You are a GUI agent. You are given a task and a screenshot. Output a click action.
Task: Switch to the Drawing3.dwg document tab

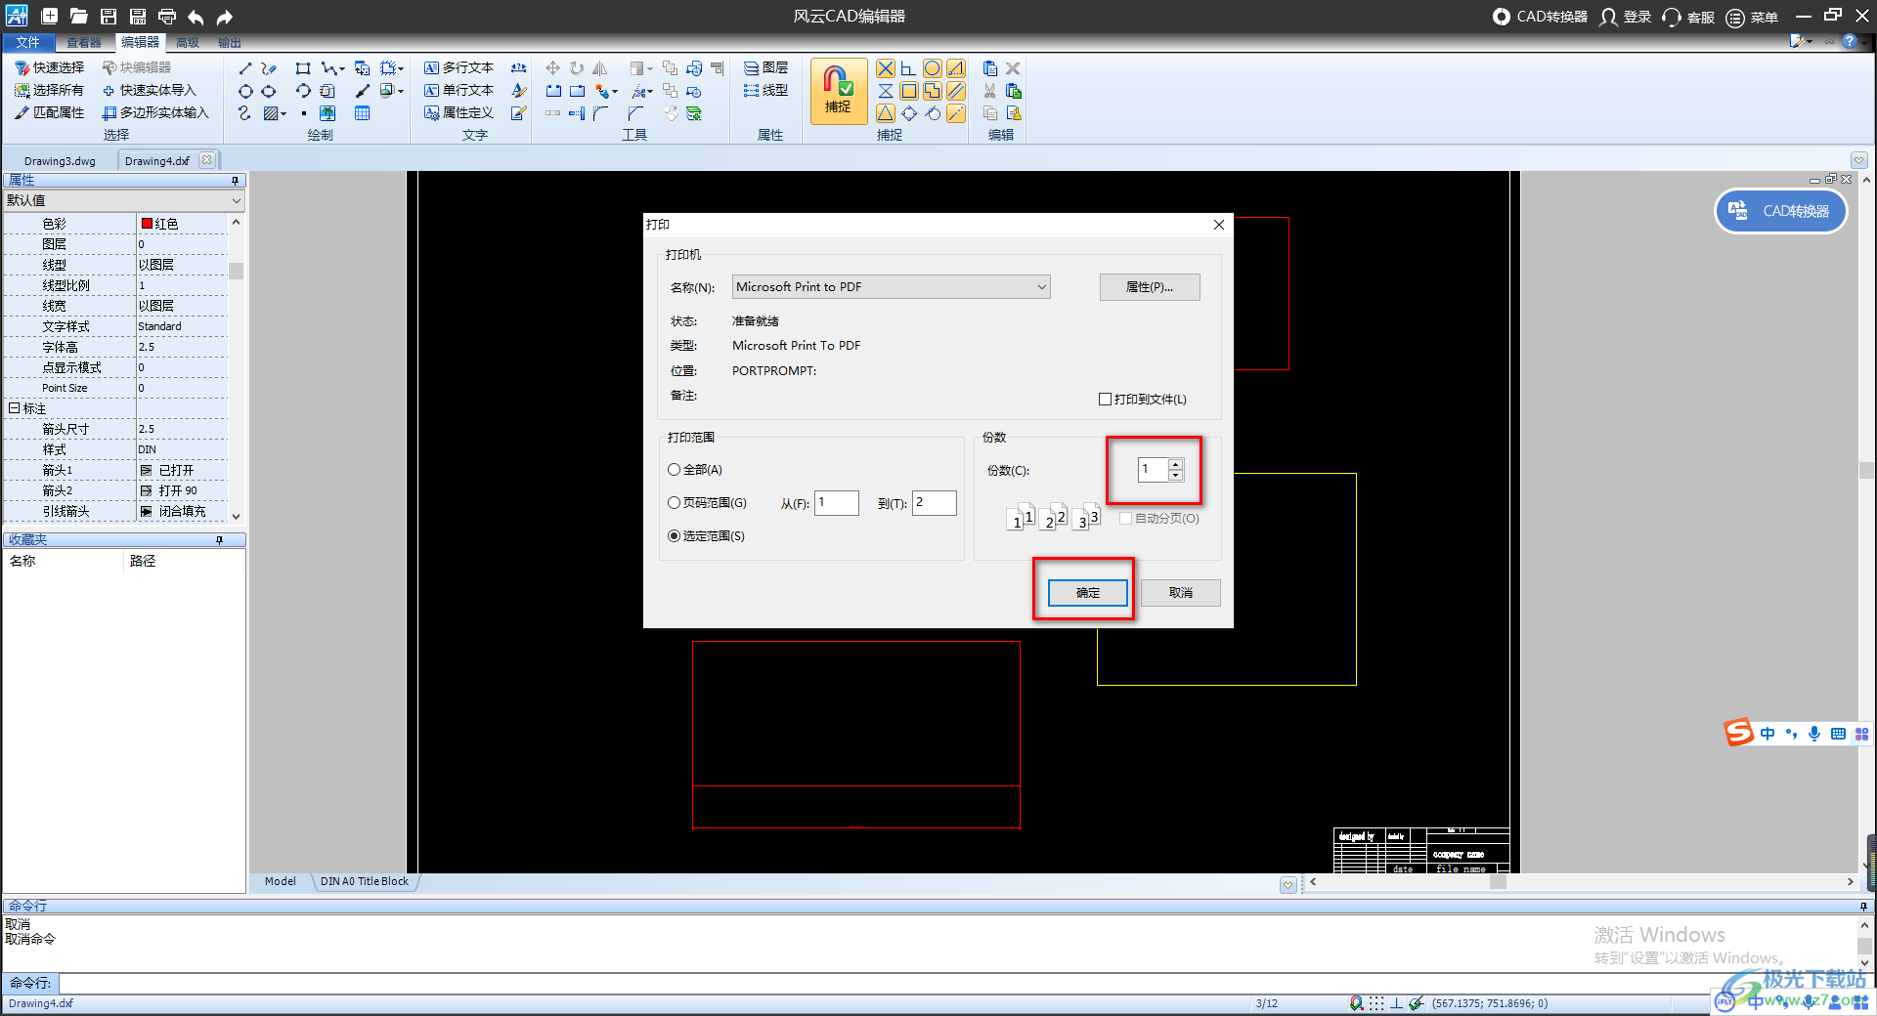(60, 161)
